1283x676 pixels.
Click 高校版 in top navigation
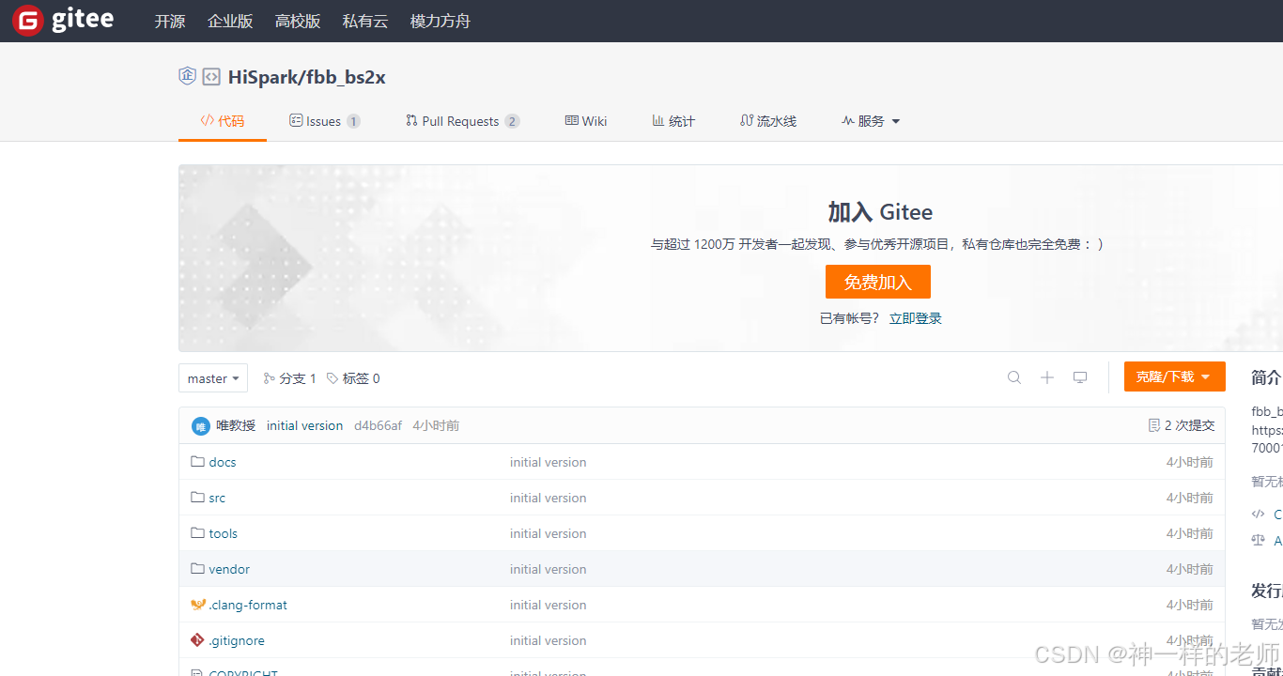point(298,21)
